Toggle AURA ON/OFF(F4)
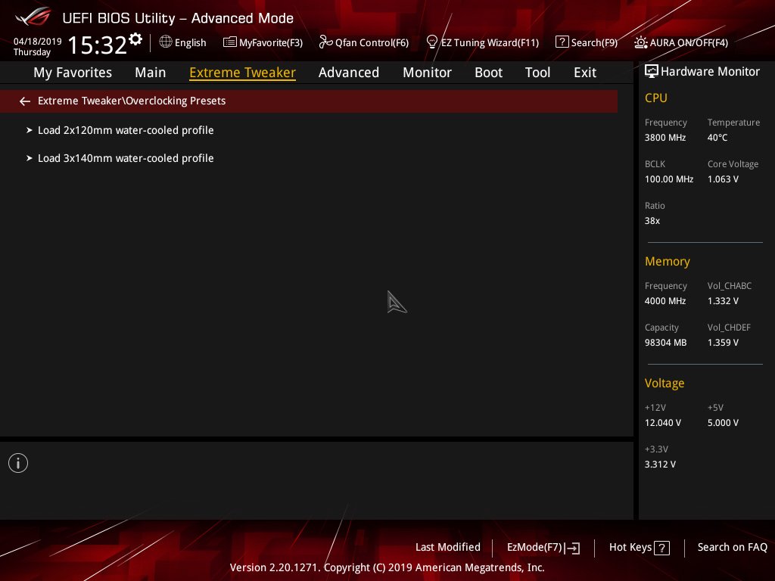Viewport: 775px width, 581px height. (689, 43)
